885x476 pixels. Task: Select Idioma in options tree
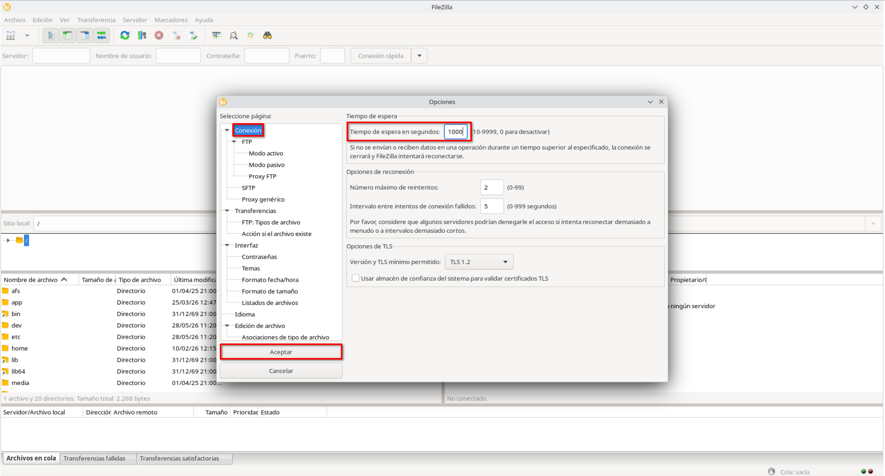[245, 314]
